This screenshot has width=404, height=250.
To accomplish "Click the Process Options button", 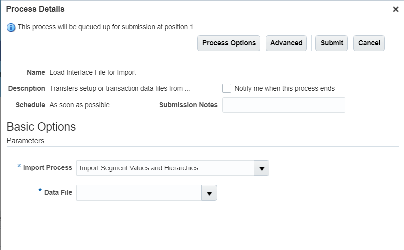I will coord(229,43).
